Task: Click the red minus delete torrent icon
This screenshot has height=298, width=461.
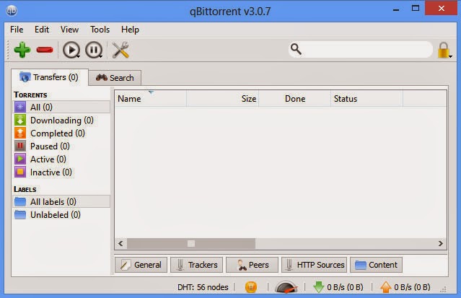Action: click(x=45, y=50)
